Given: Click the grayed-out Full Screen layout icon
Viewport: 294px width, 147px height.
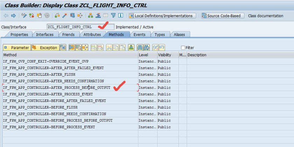Looking at the screenshot, I should tap(106, 16).
